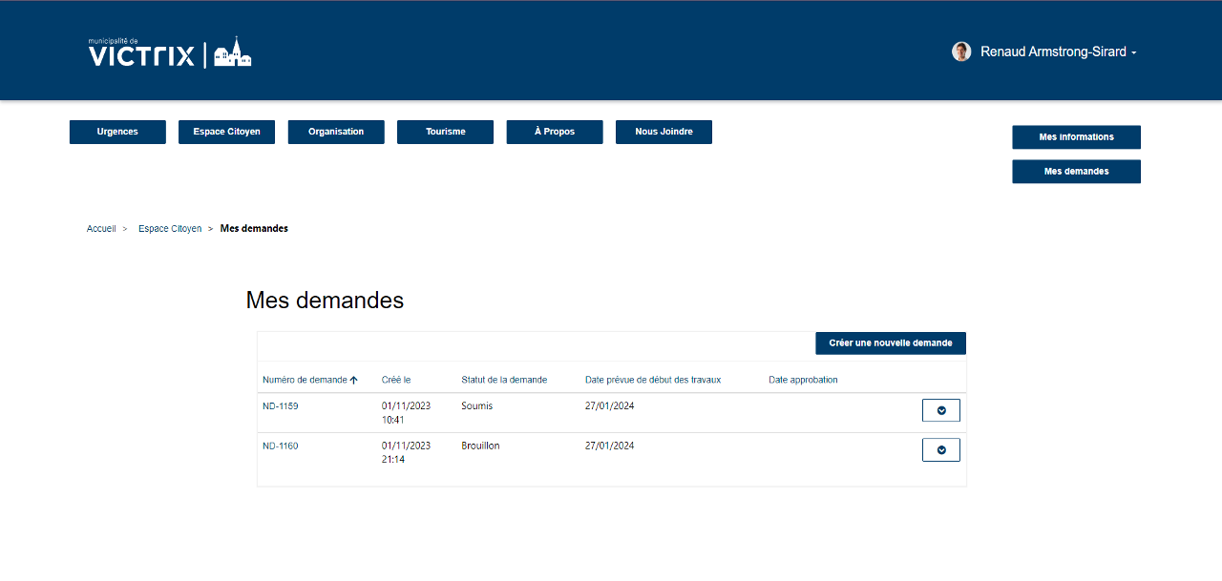Sort by Date prévue de début des travaux
The height and width of the screenshot is (581, 1222).
click(x=653, y=380)
